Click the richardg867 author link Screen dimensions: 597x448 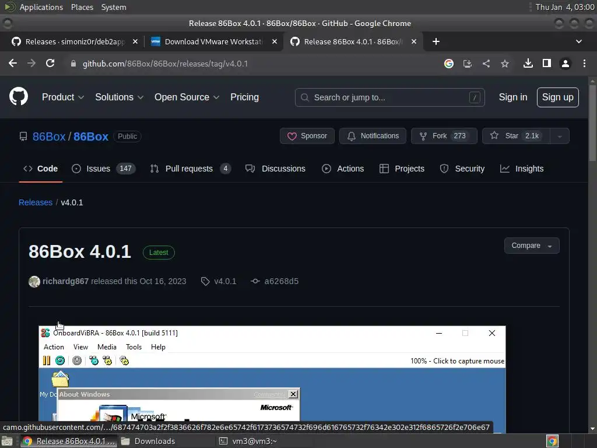coord(65,281)
